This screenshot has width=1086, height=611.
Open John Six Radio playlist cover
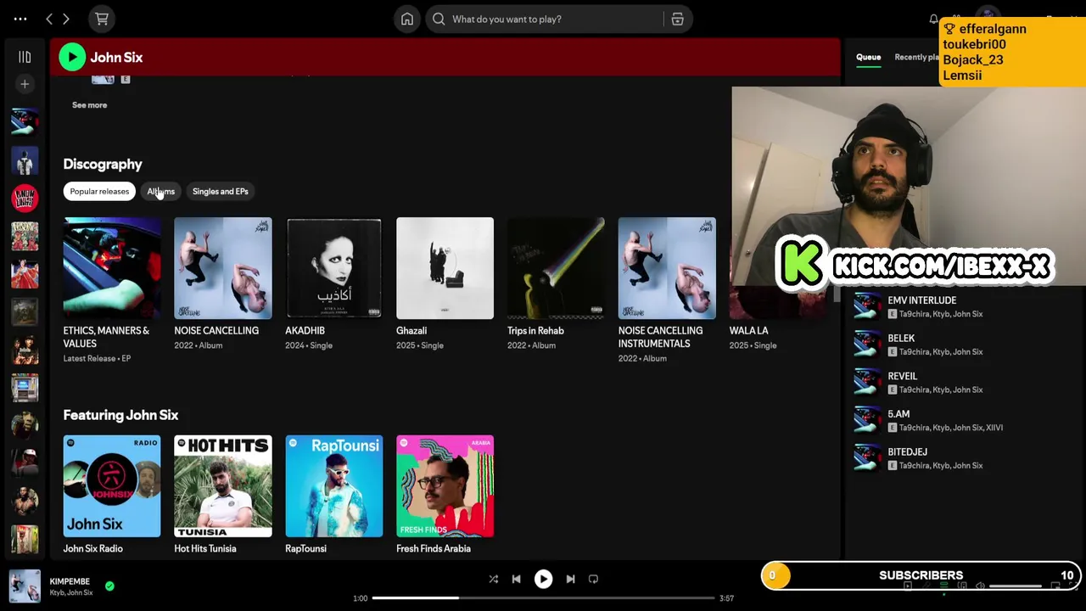(112, 486)
